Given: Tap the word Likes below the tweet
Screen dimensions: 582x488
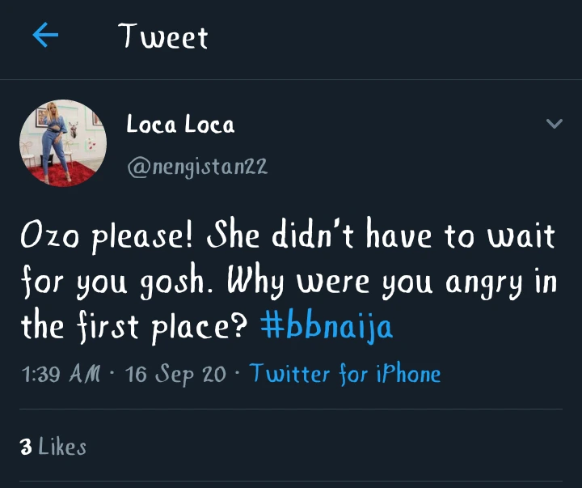Looking at the screenshot, I should pyautogui.click(x=62, y=447).
